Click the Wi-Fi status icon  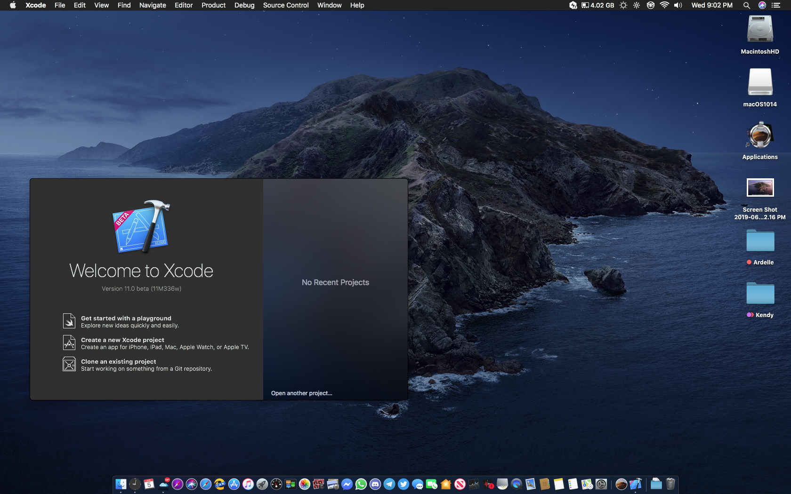coord(664,5)
